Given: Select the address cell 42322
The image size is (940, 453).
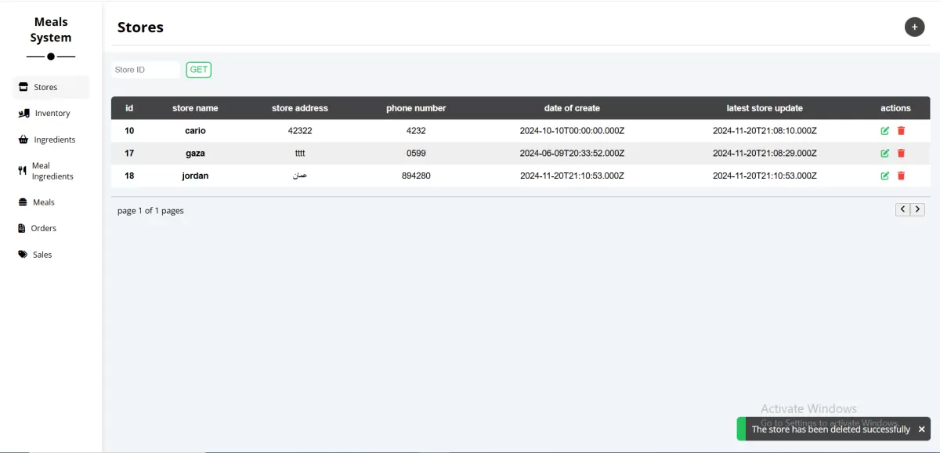Looking at the screenshot, I should click(x=300, y=131).
